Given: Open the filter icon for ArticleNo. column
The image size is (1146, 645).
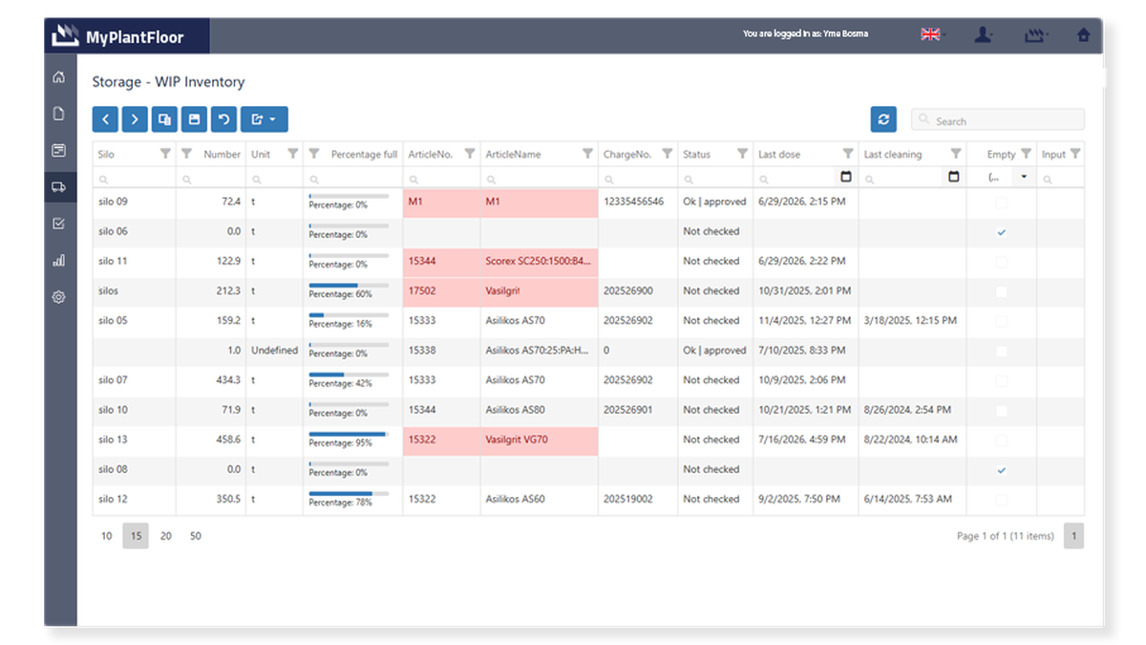Looking at the screenshot, I should coord(470,154).
